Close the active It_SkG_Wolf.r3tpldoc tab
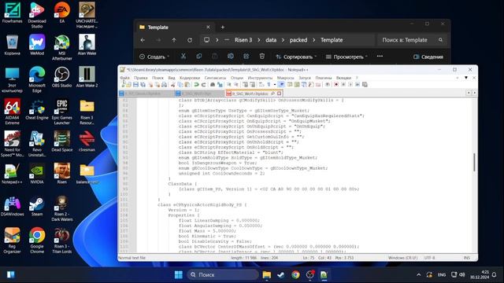The width and height of the screenshot is (504, 283). 280,94
